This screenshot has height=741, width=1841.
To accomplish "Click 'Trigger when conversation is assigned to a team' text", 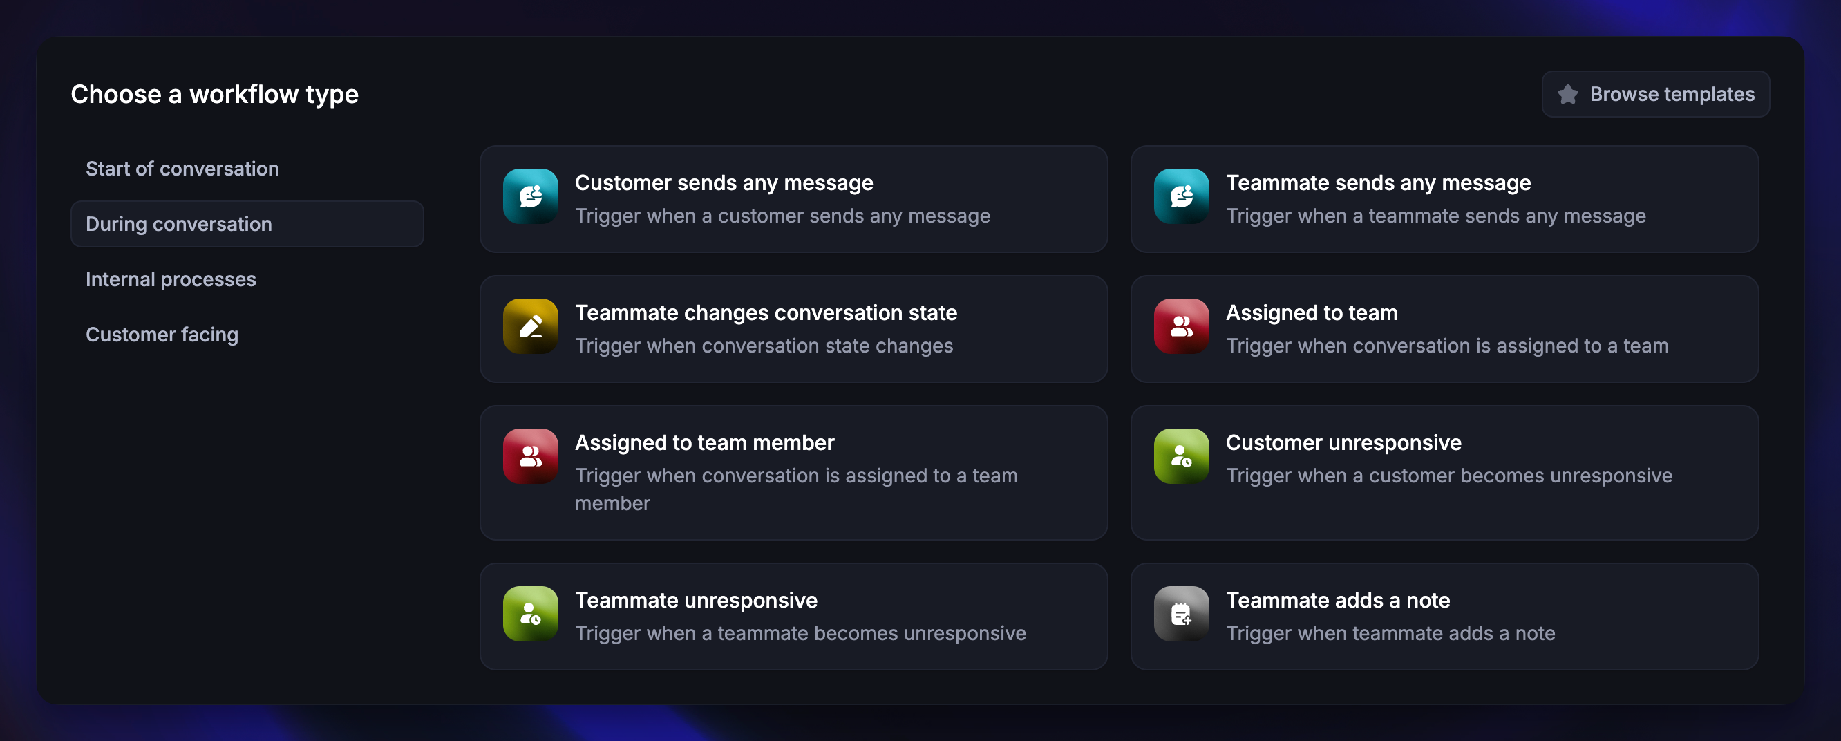I will tap(1446, 346).
